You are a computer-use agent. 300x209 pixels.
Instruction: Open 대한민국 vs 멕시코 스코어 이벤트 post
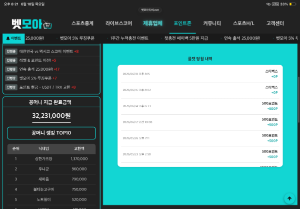tap(49, 51)
